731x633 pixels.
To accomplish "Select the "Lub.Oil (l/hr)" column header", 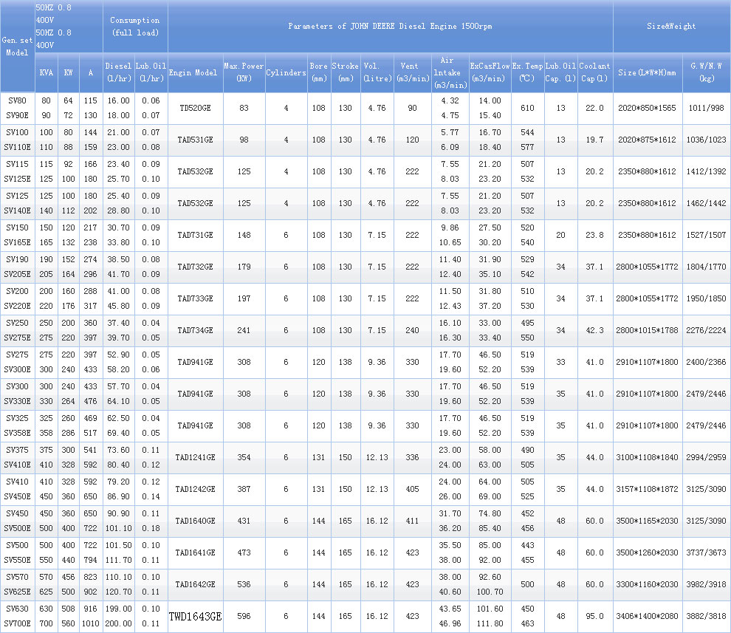I will coord(151,72).
